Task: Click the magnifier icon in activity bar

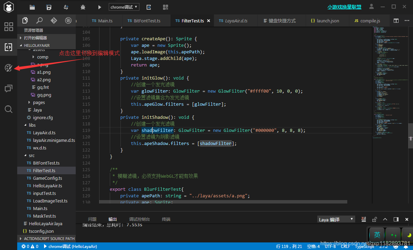Action: tap(9, 109)
